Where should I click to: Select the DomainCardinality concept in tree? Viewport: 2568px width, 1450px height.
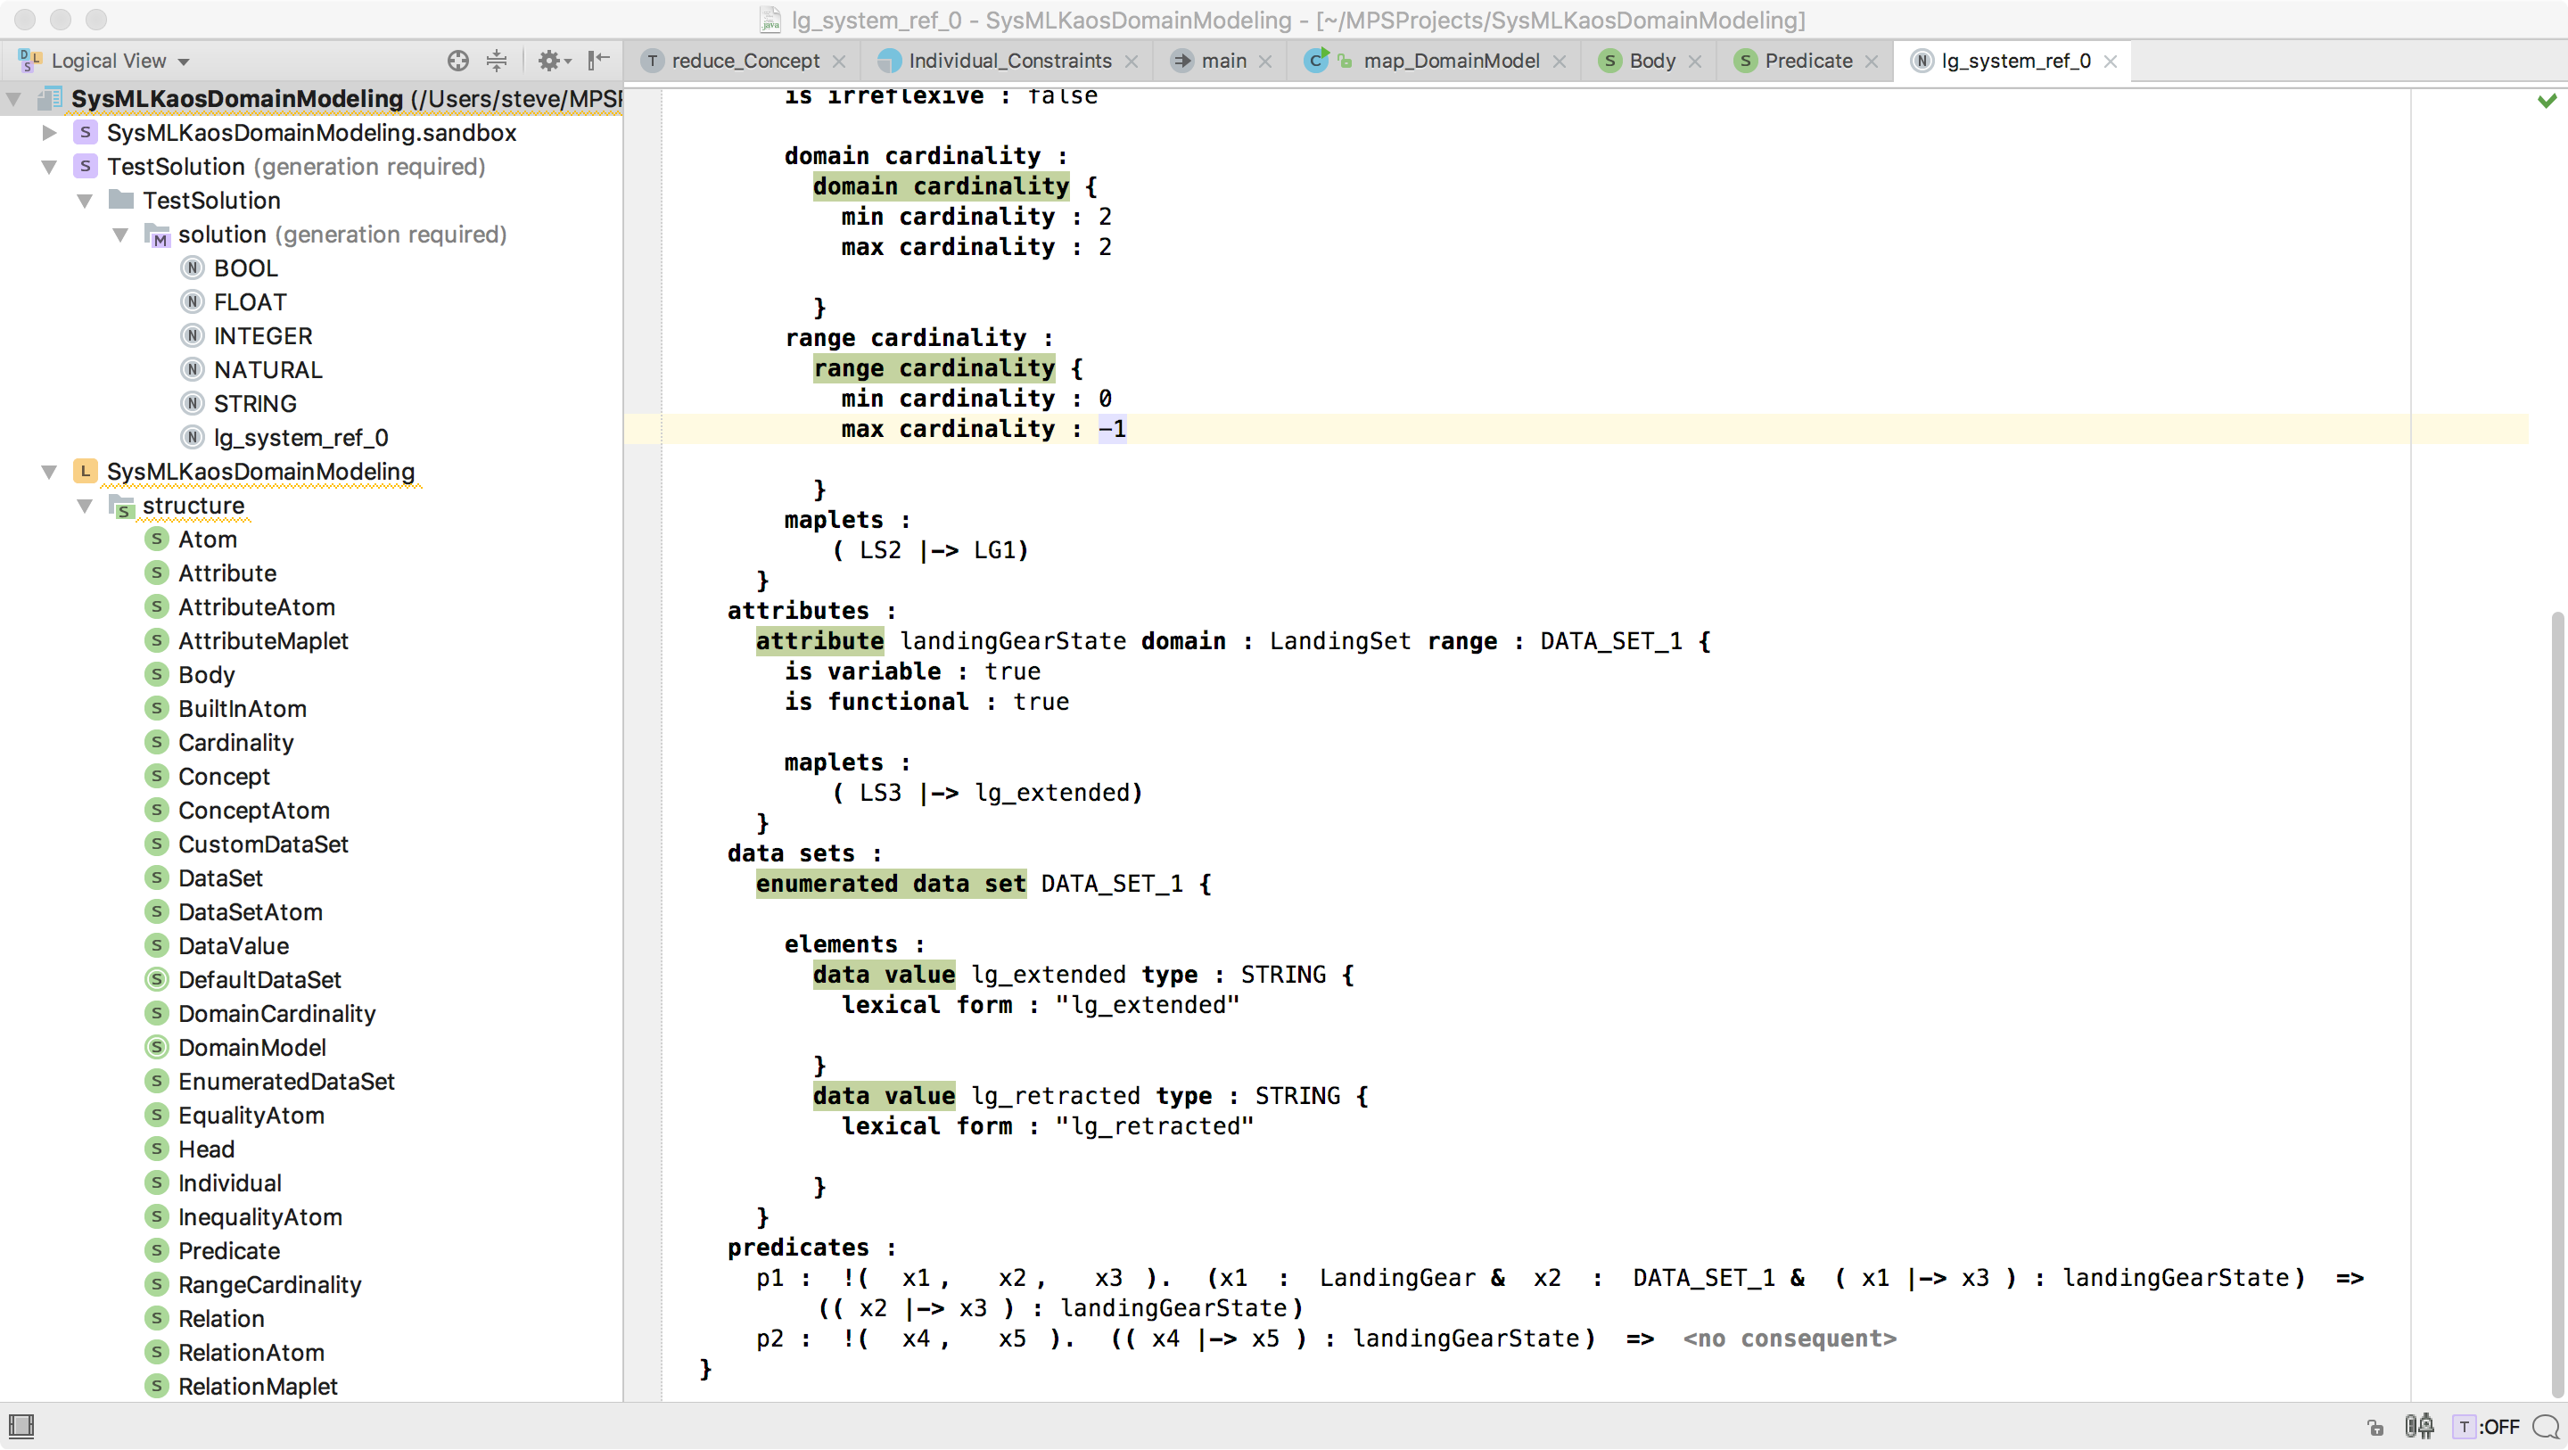click(x=276, y=1013)
